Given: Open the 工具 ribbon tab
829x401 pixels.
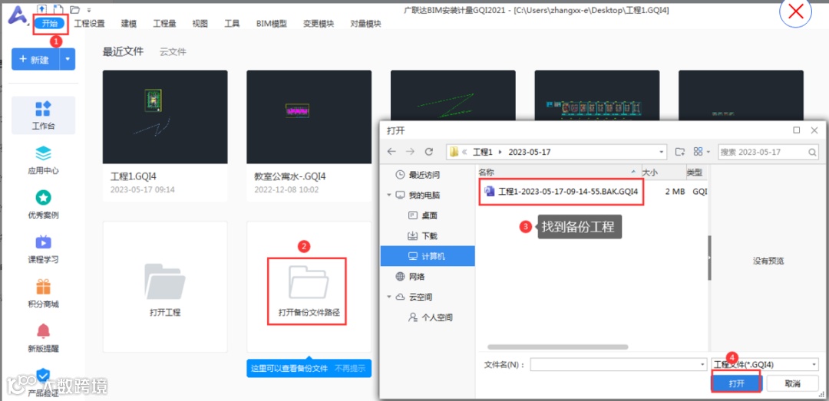Looking at the screenshot, I should click(232, 23).
